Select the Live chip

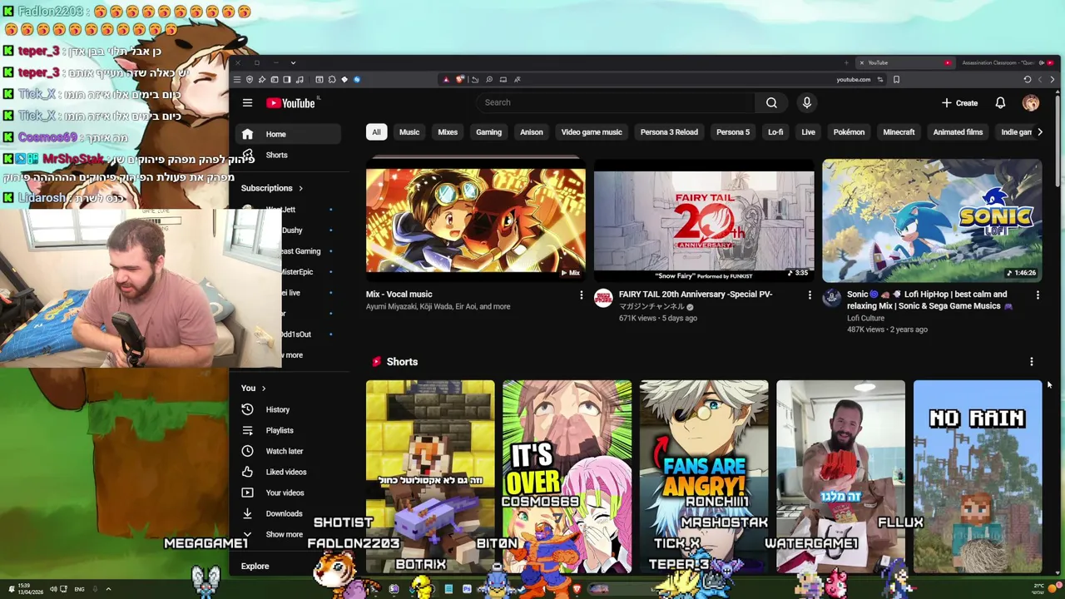tap(808, 132)
